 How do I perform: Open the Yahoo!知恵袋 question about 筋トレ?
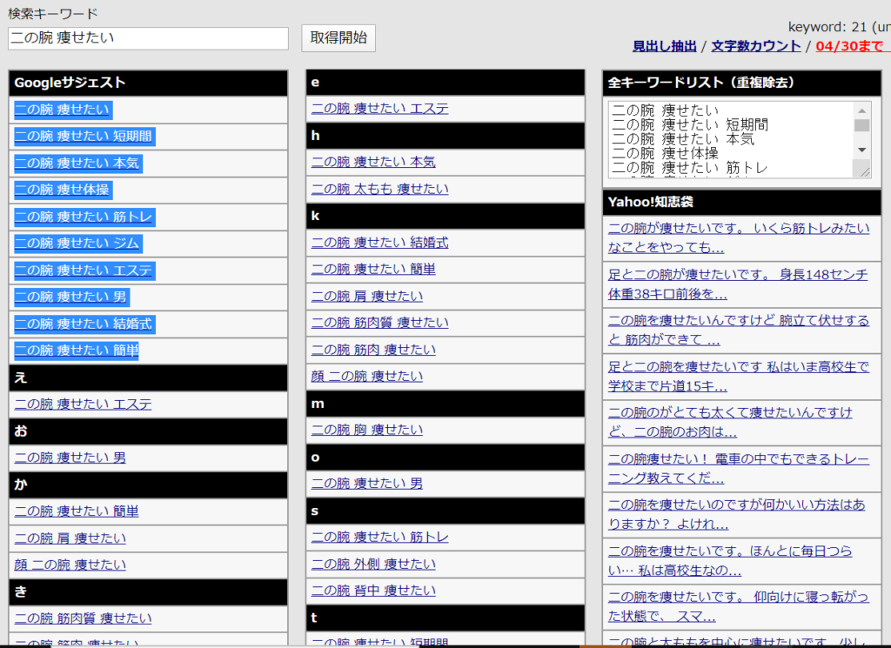(740, 237)
